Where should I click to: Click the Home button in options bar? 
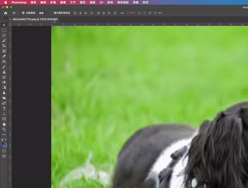pos(5,13)
